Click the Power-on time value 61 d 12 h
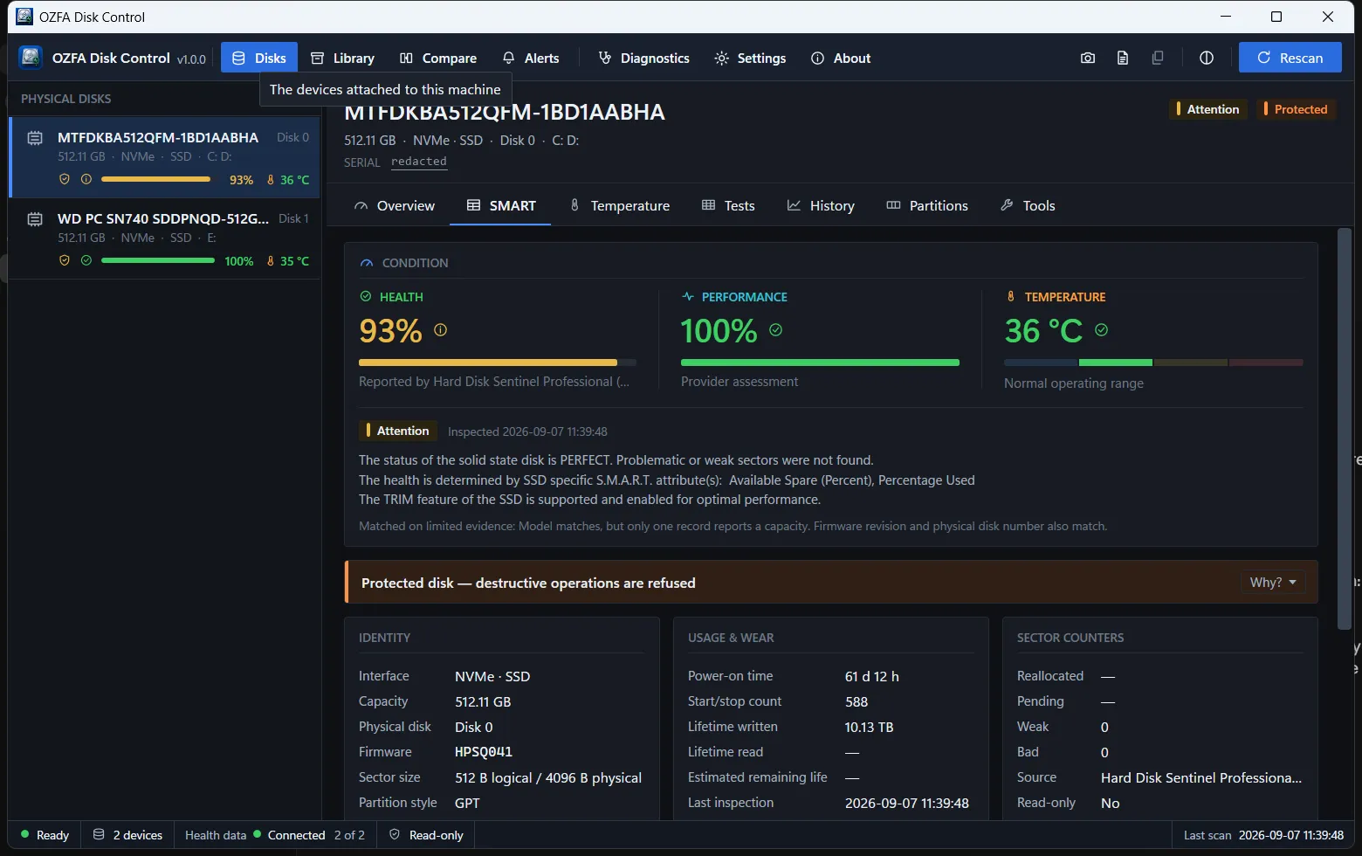This screenshot has height=856, width=1362. pos(872,676)
